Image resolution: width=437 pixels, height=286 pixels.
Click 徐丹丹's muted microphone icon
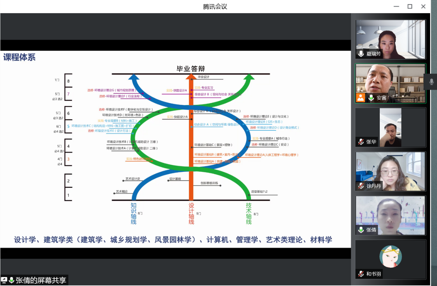[361, 186]
